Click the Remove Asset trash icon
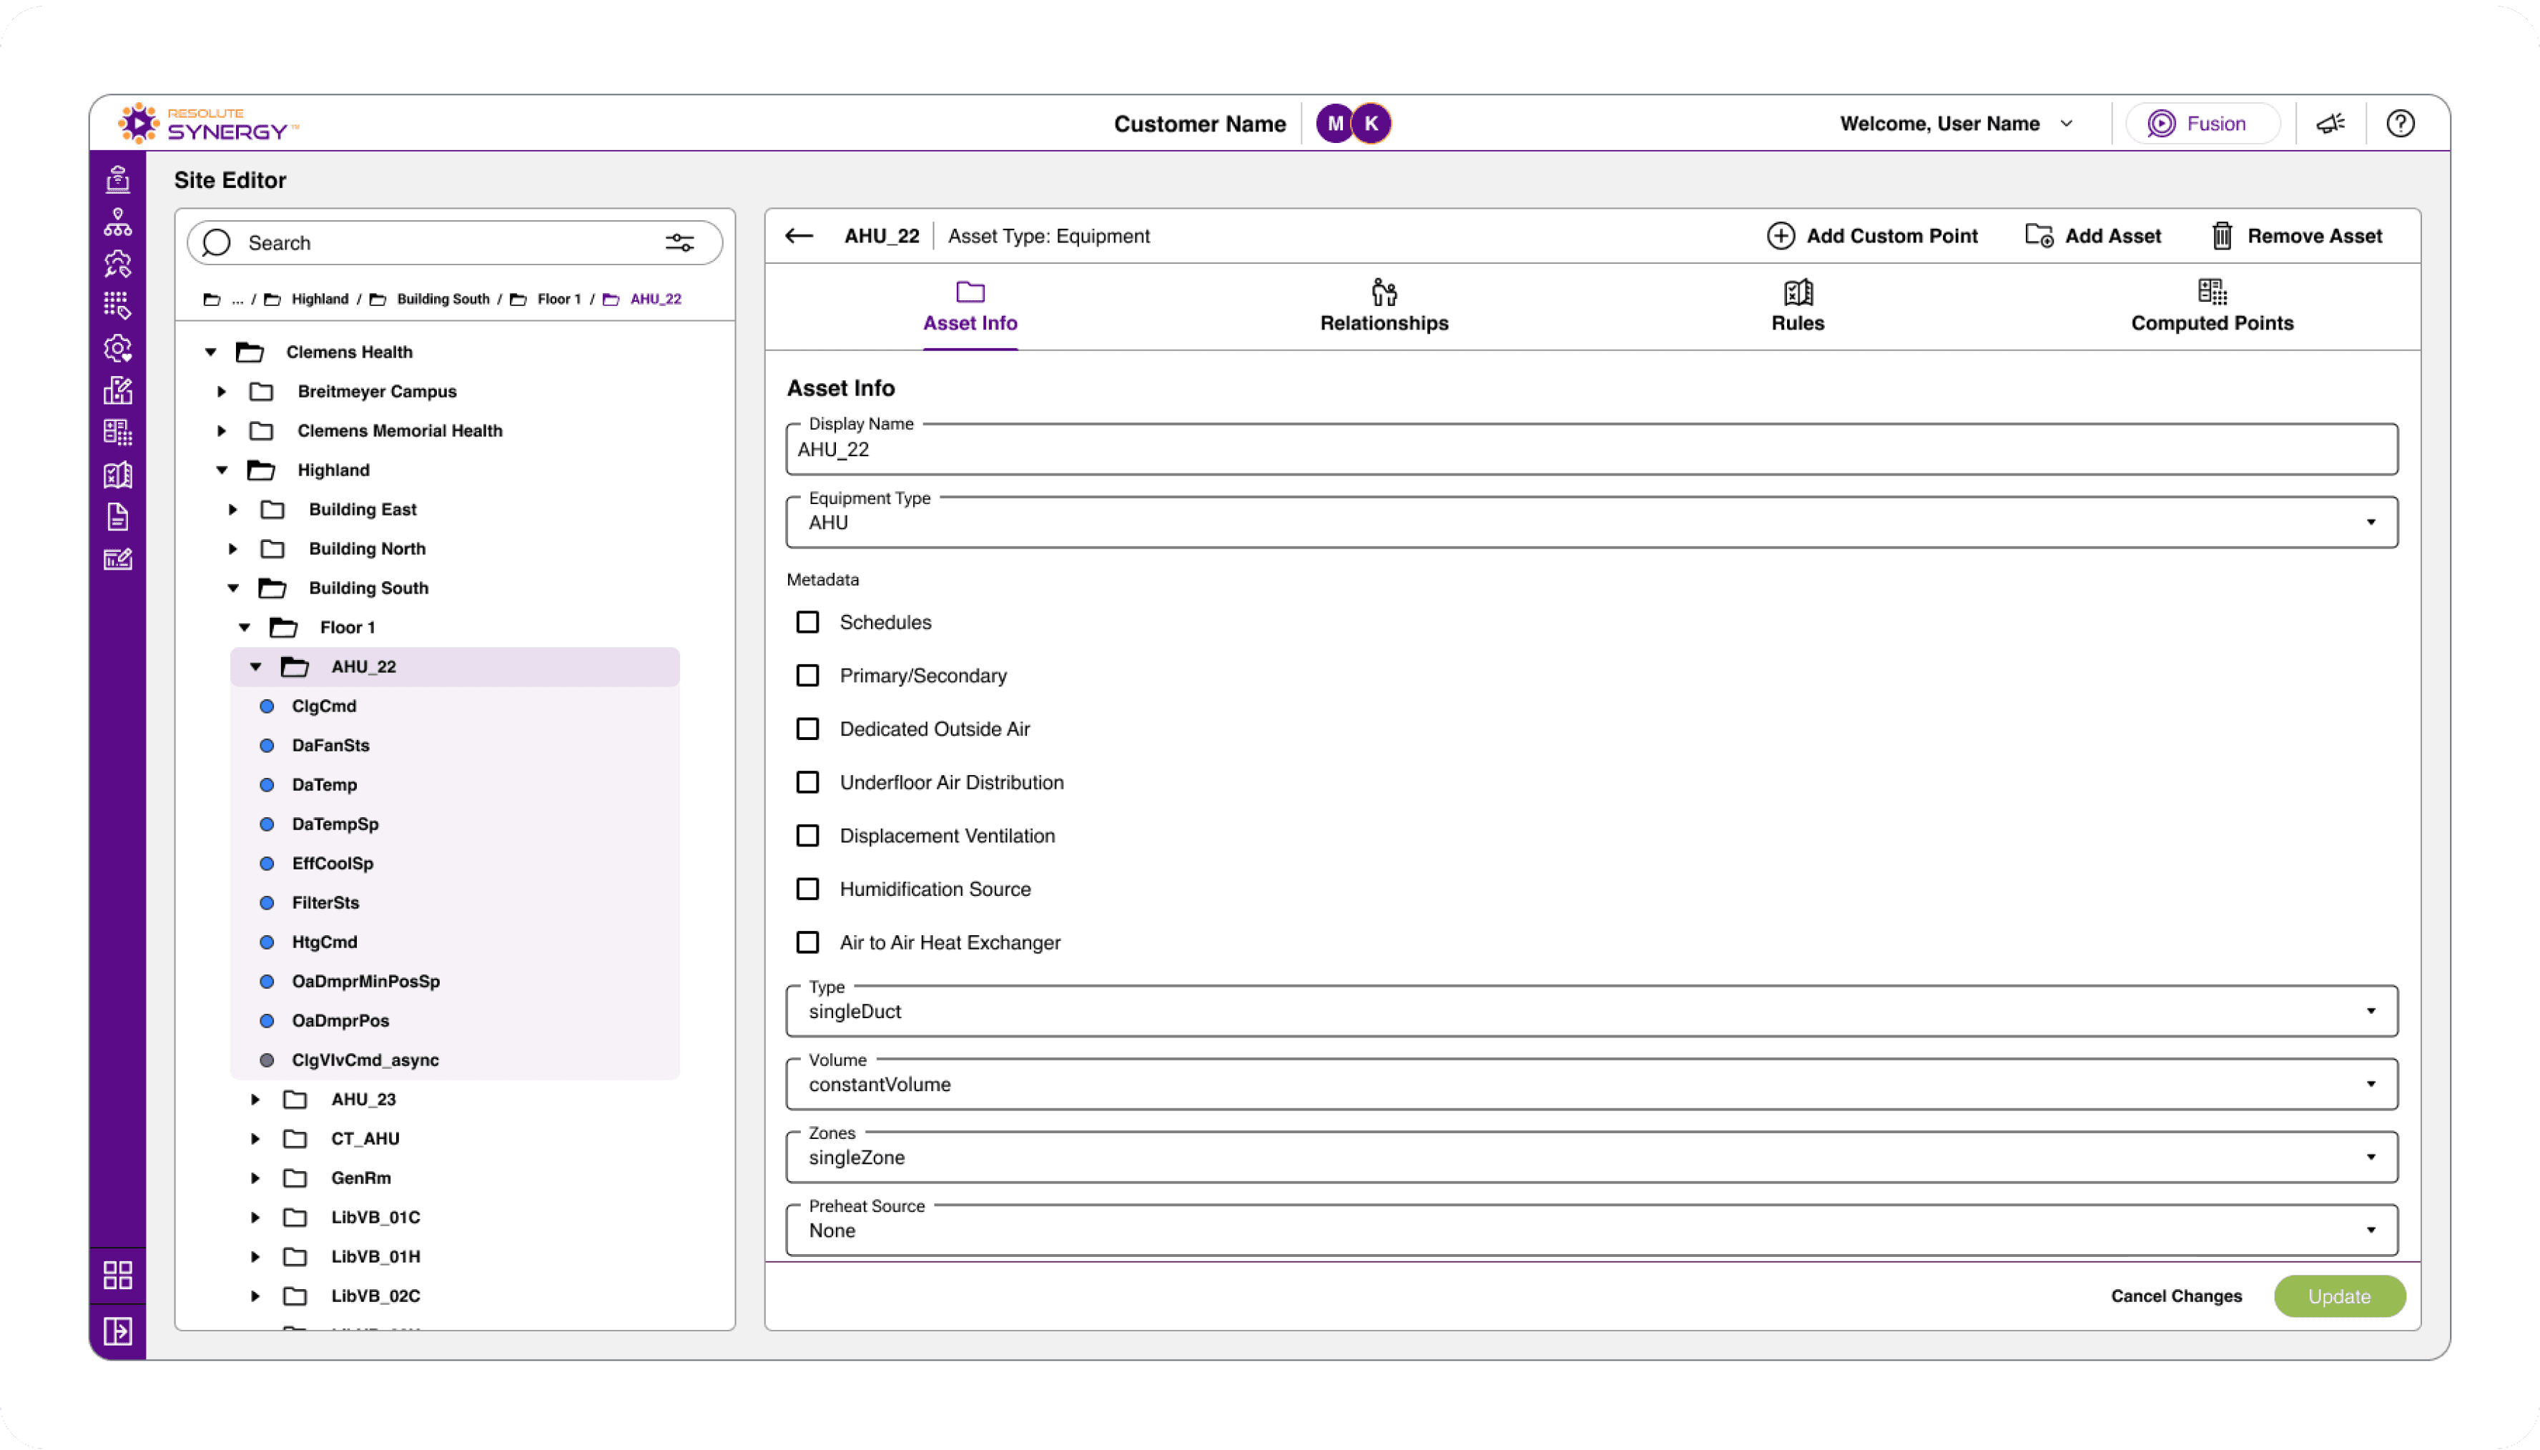Screen dimensions: 2540x1450 2221,236
